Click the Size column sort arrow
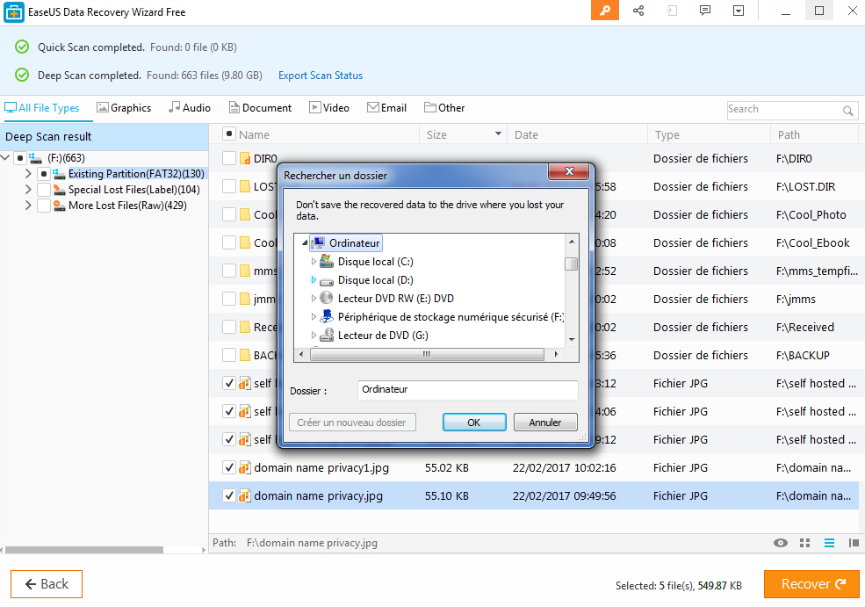This screenshot has width=865, height=607. coord(498,134)
